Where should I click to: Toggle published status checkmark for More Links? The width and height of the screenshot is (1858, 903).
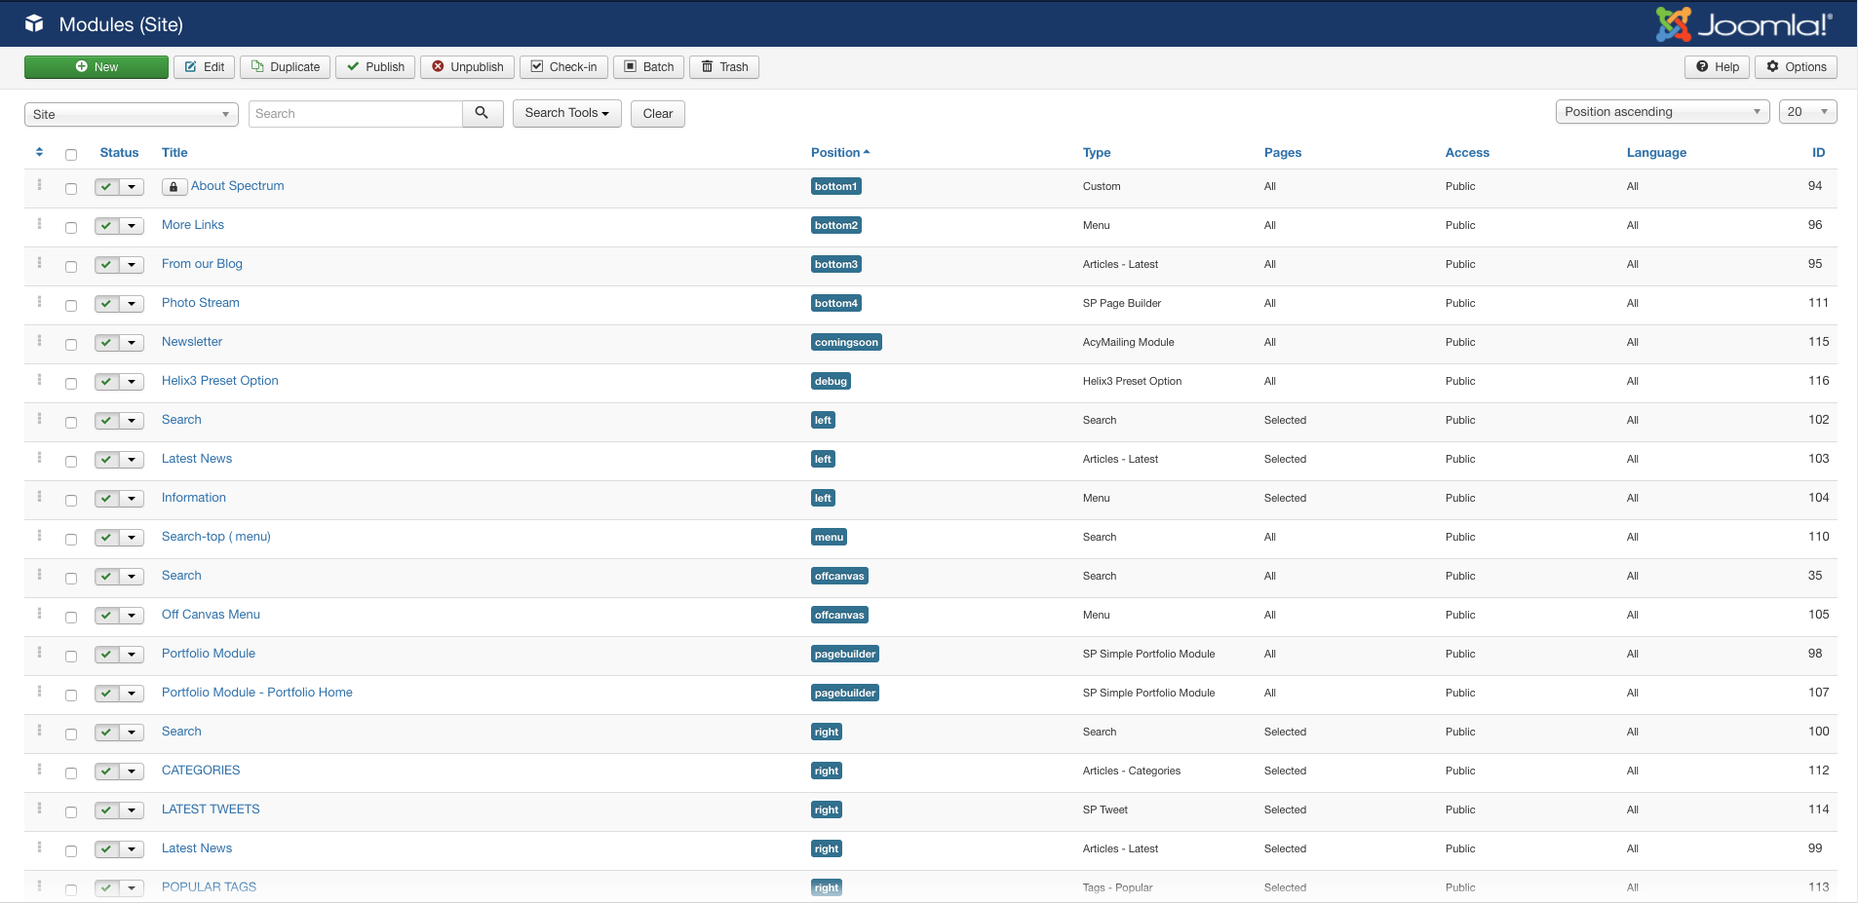click(x=107, y=226)
